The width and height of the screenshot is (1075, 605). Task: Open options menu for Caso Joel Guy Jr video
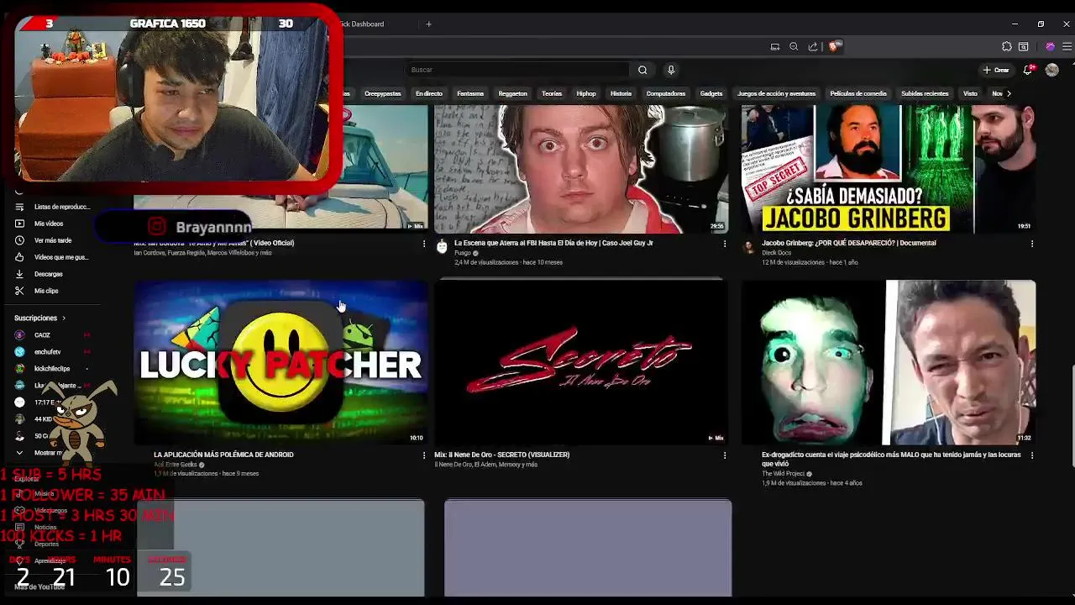coord(725,244)
